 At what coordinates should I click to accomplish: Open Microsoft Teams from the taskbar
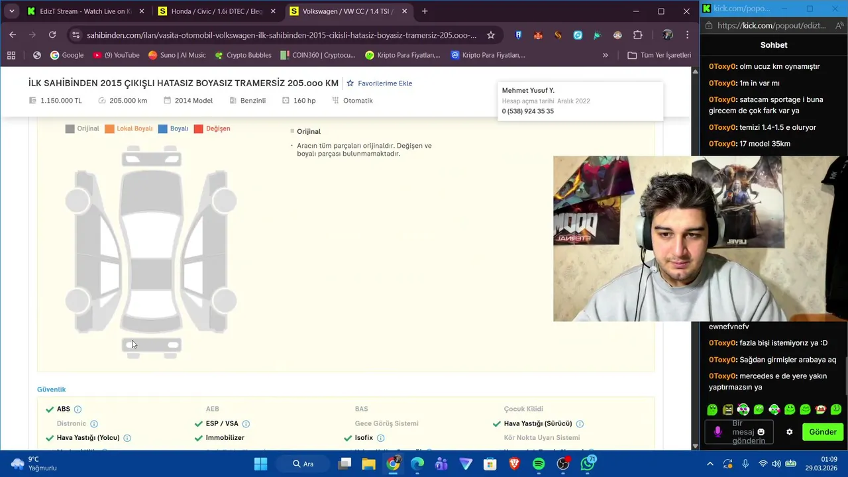[441, 464]
